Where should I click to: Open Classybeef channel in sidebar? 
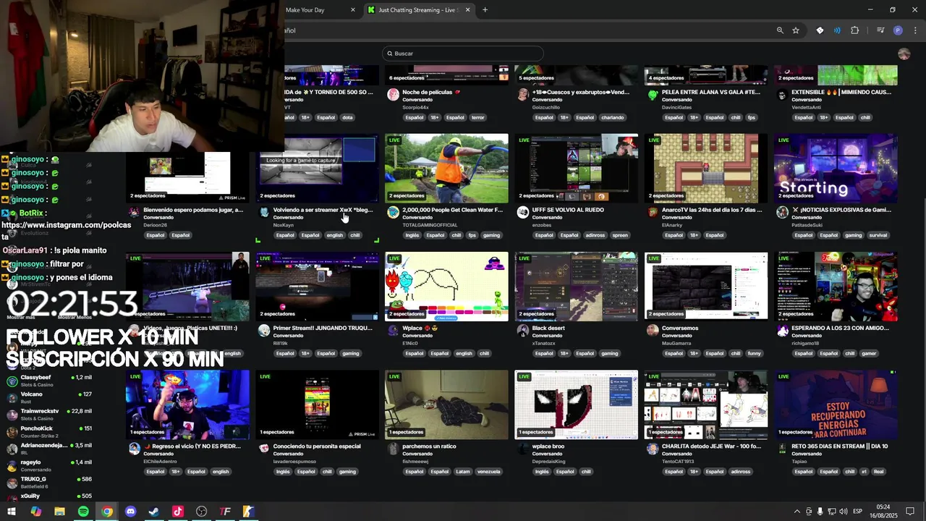coord(48,381)
